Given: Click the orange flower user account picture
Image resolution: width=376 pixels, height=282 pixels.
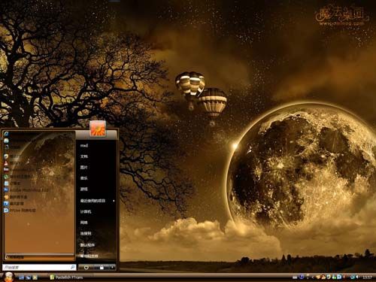Looking at the screenshot, I should [98, 129].
